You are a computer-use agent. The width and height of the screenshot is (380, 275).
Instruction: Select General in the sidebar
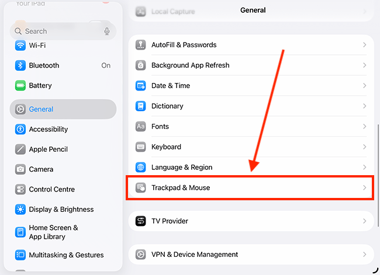click(x=63, y=109)
